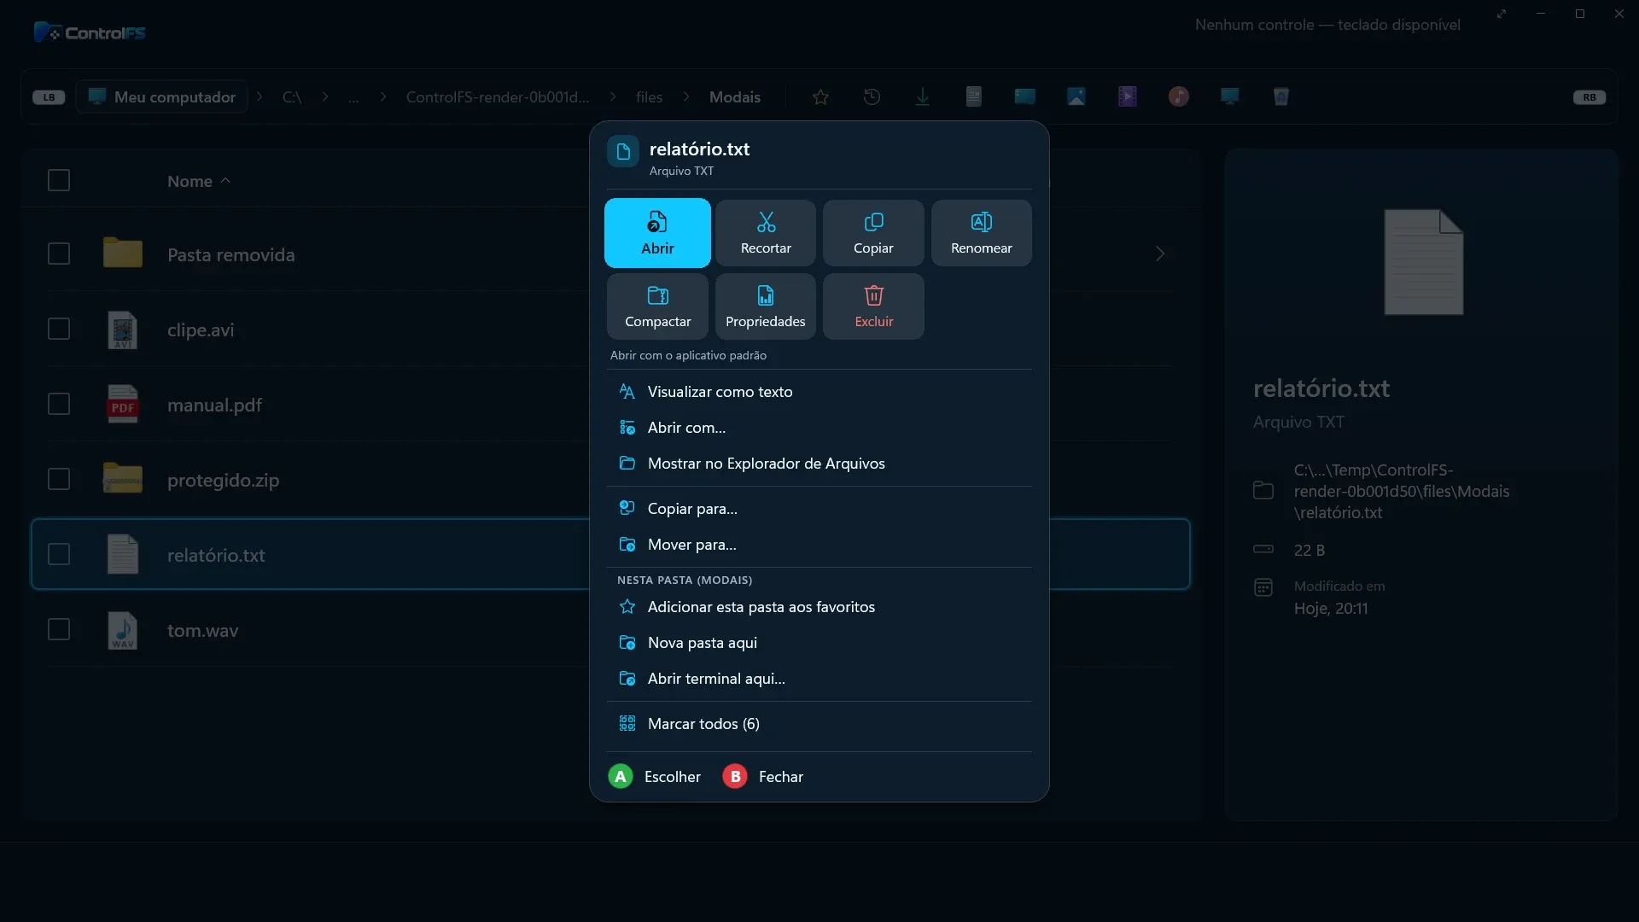Click the relatório.txt icon in the file list
The image size is (1639, 922).
point(123,555)
